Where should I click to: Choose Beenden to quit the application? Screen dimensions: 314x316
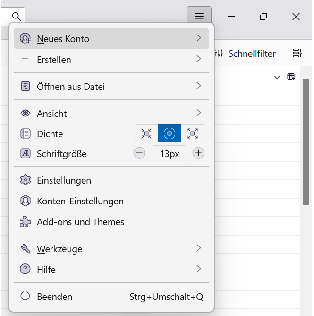point(54,297)
